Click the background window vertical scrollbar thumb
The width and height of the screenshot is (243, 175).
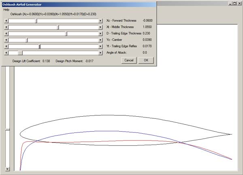tap(7, 130)
